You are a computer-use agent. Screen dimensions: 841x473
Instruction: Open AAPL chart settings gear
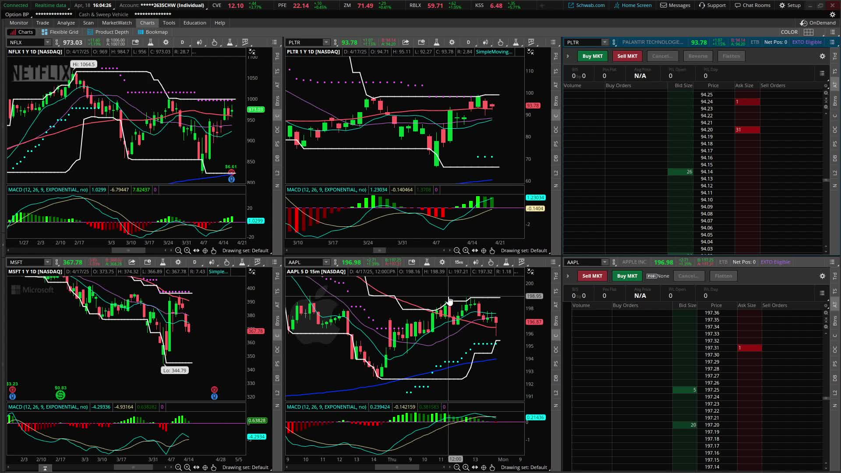(x=442, y=262)
